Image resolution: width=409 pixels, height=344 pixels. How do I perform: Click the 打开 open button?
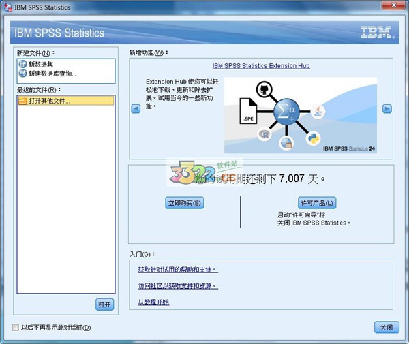click(104, 304)
